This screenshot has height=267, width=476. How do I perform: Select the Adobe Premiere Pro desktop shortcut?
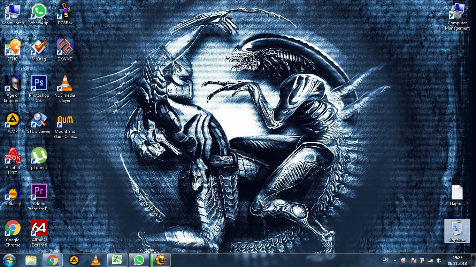39,197
